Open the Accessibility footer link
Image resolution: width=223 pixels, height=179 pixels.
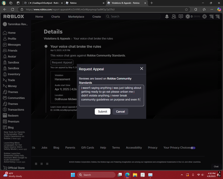[134, 148]
